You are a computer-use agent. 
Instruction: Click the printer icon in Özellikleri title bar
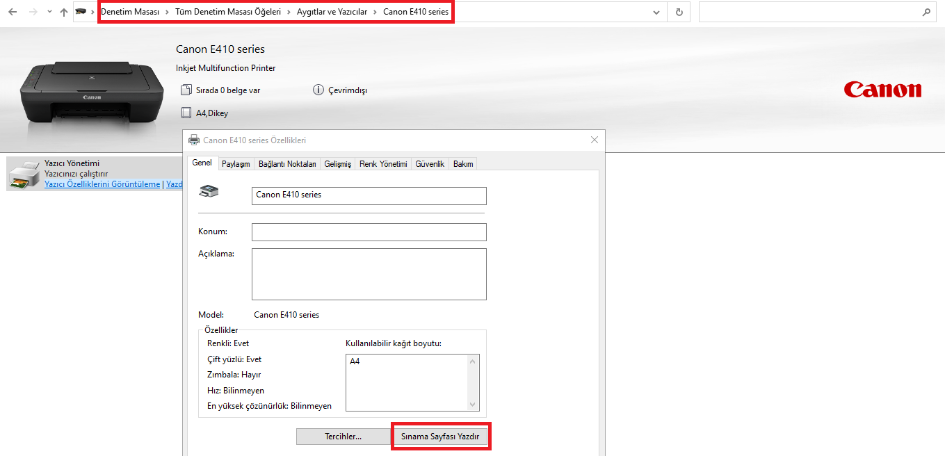coord(194,140)
